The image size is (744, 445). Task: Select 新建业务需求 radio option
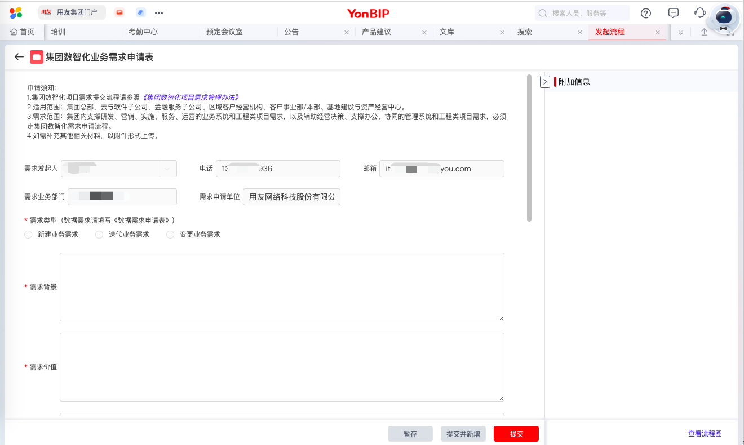click(28, 235)
